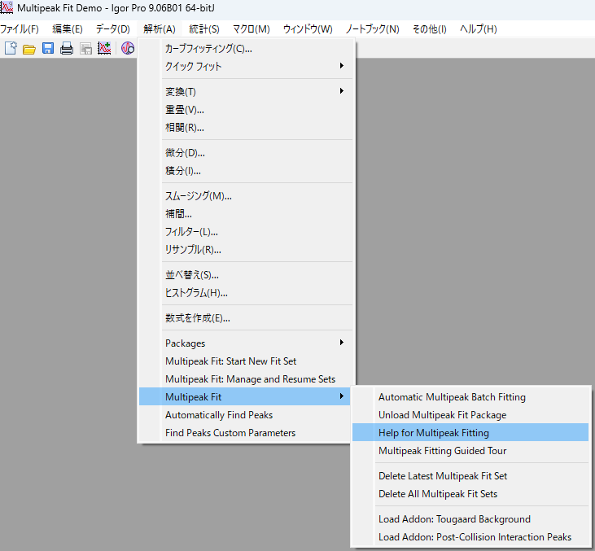Select 数式を作成(E)... menu entry
Viewport: 595px width, 551px height.
click(246, 317)
